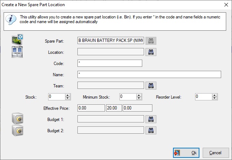This screenshot has width=232, height=160.
Task: Click the blue info bubble icon
Action: [11, 20]
